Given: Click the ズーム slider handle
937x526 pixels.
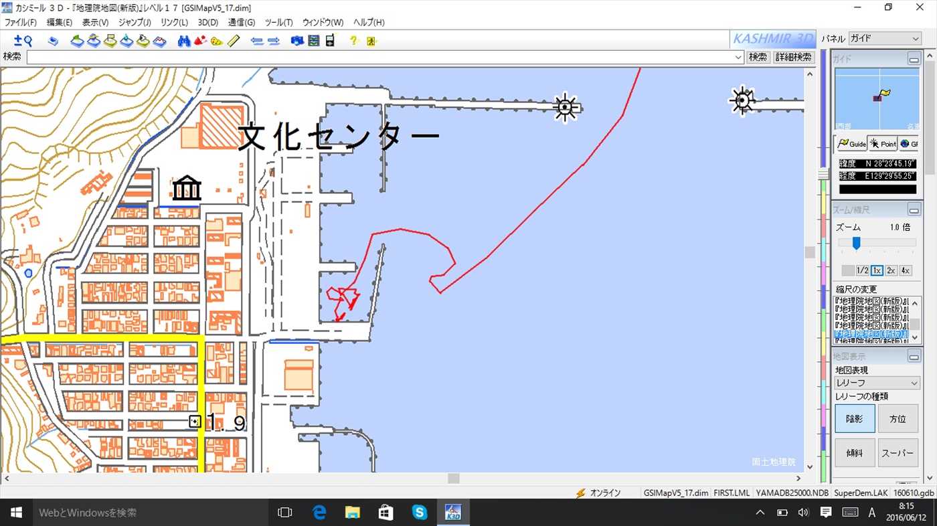Looking at the screenshot, I should pos(856,243).
